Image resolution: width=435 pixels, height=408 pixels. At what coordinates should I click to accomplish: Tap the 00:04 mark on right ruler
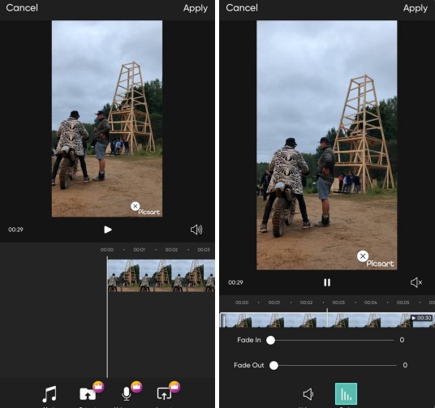coord(371,303)
